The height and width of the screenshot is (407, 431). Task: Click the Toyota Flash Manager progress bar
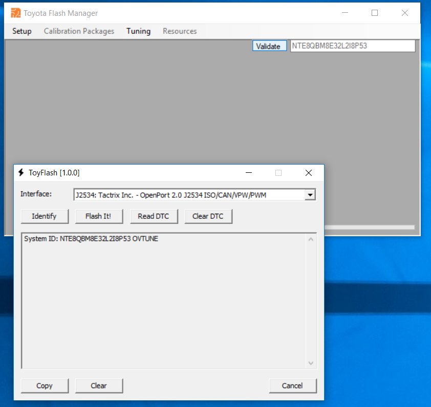click(x=370, y=228)
